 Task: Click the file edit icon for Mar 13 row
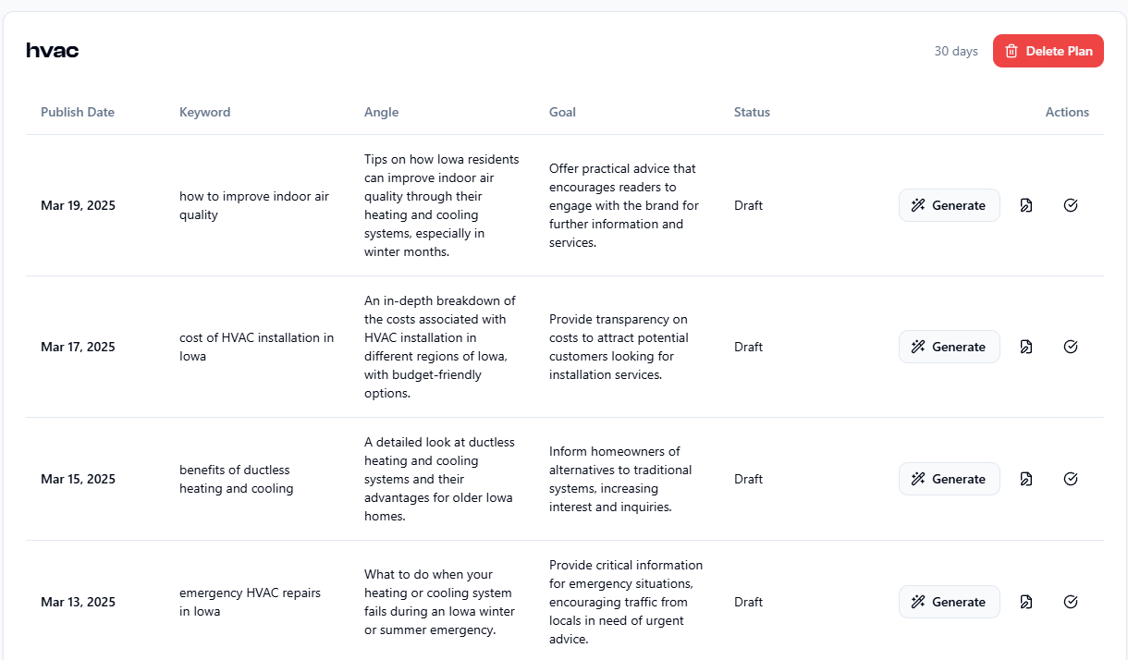point(1025,602)
